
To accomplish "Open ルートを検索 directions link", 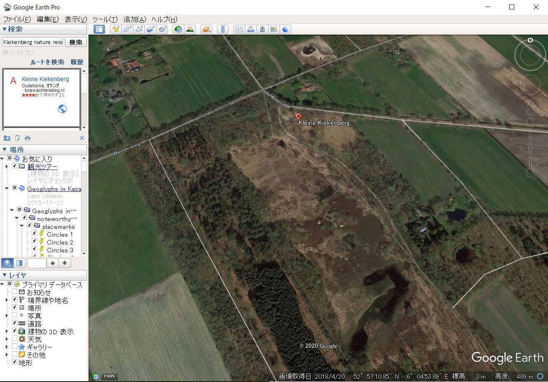I will [x=47, y=62].
